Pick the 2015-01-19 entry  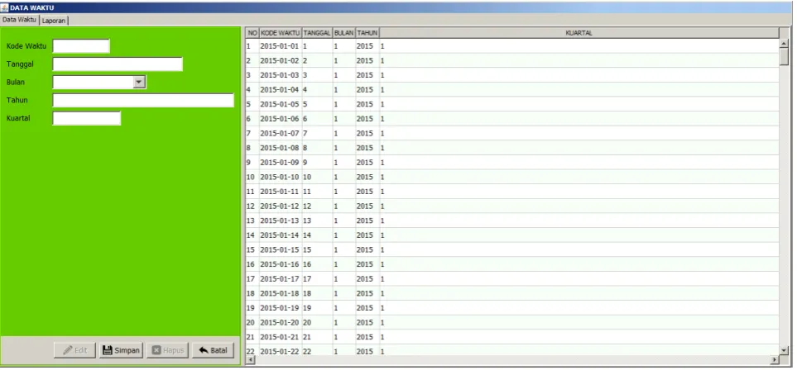(280, 308)
